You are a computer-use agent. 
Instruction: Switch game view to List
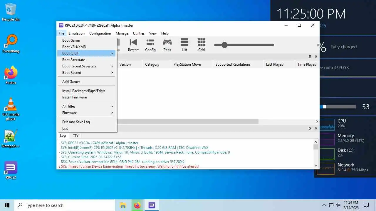click(184, 45)
